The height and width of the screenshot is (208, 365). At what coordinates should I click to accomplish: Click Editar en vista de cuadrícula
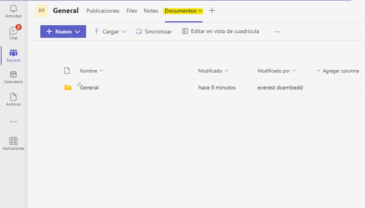point(221,31)
